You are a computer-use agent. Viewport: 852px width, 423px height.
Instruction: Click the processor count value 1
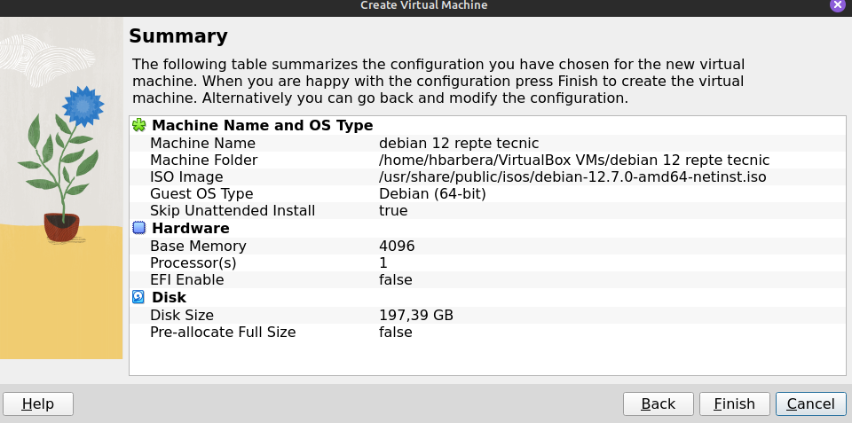[383, 262]
